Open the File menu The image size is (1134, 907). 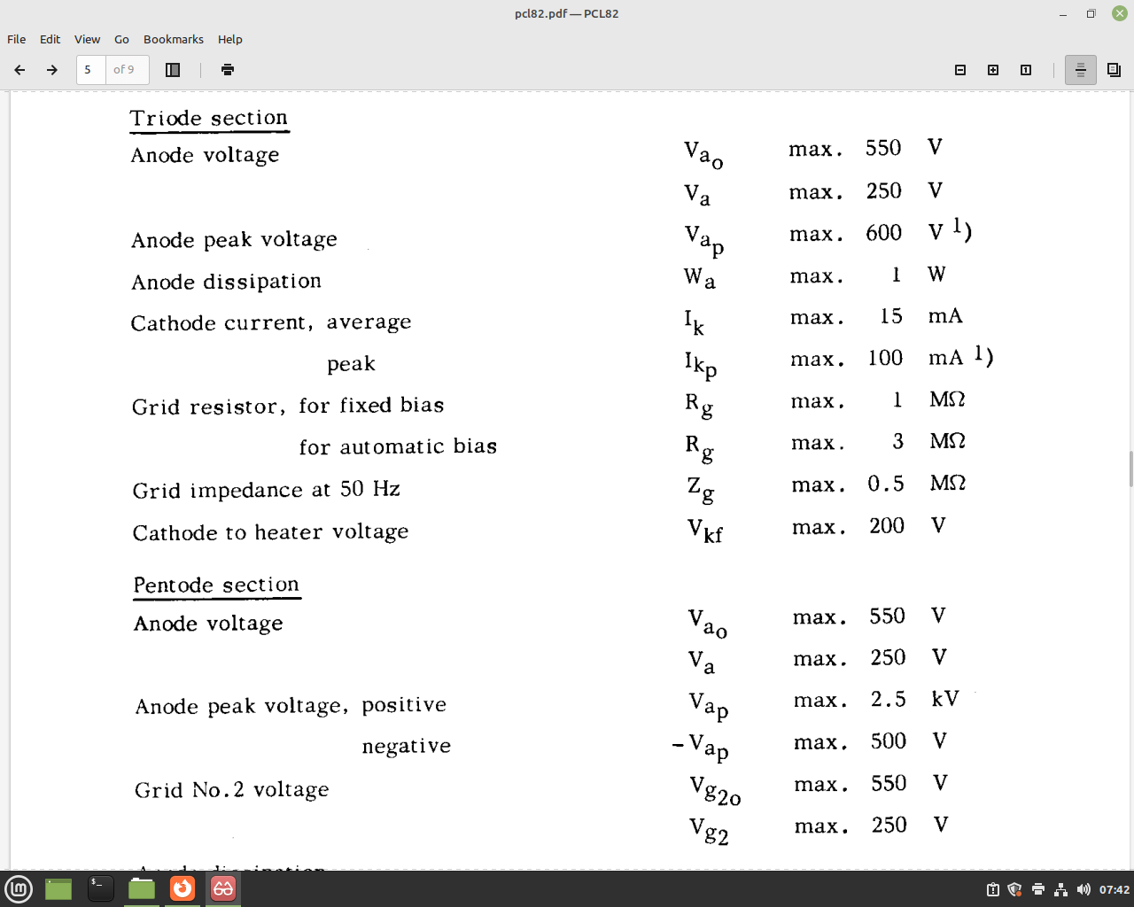pyautogui.click(x=17, y=39)
